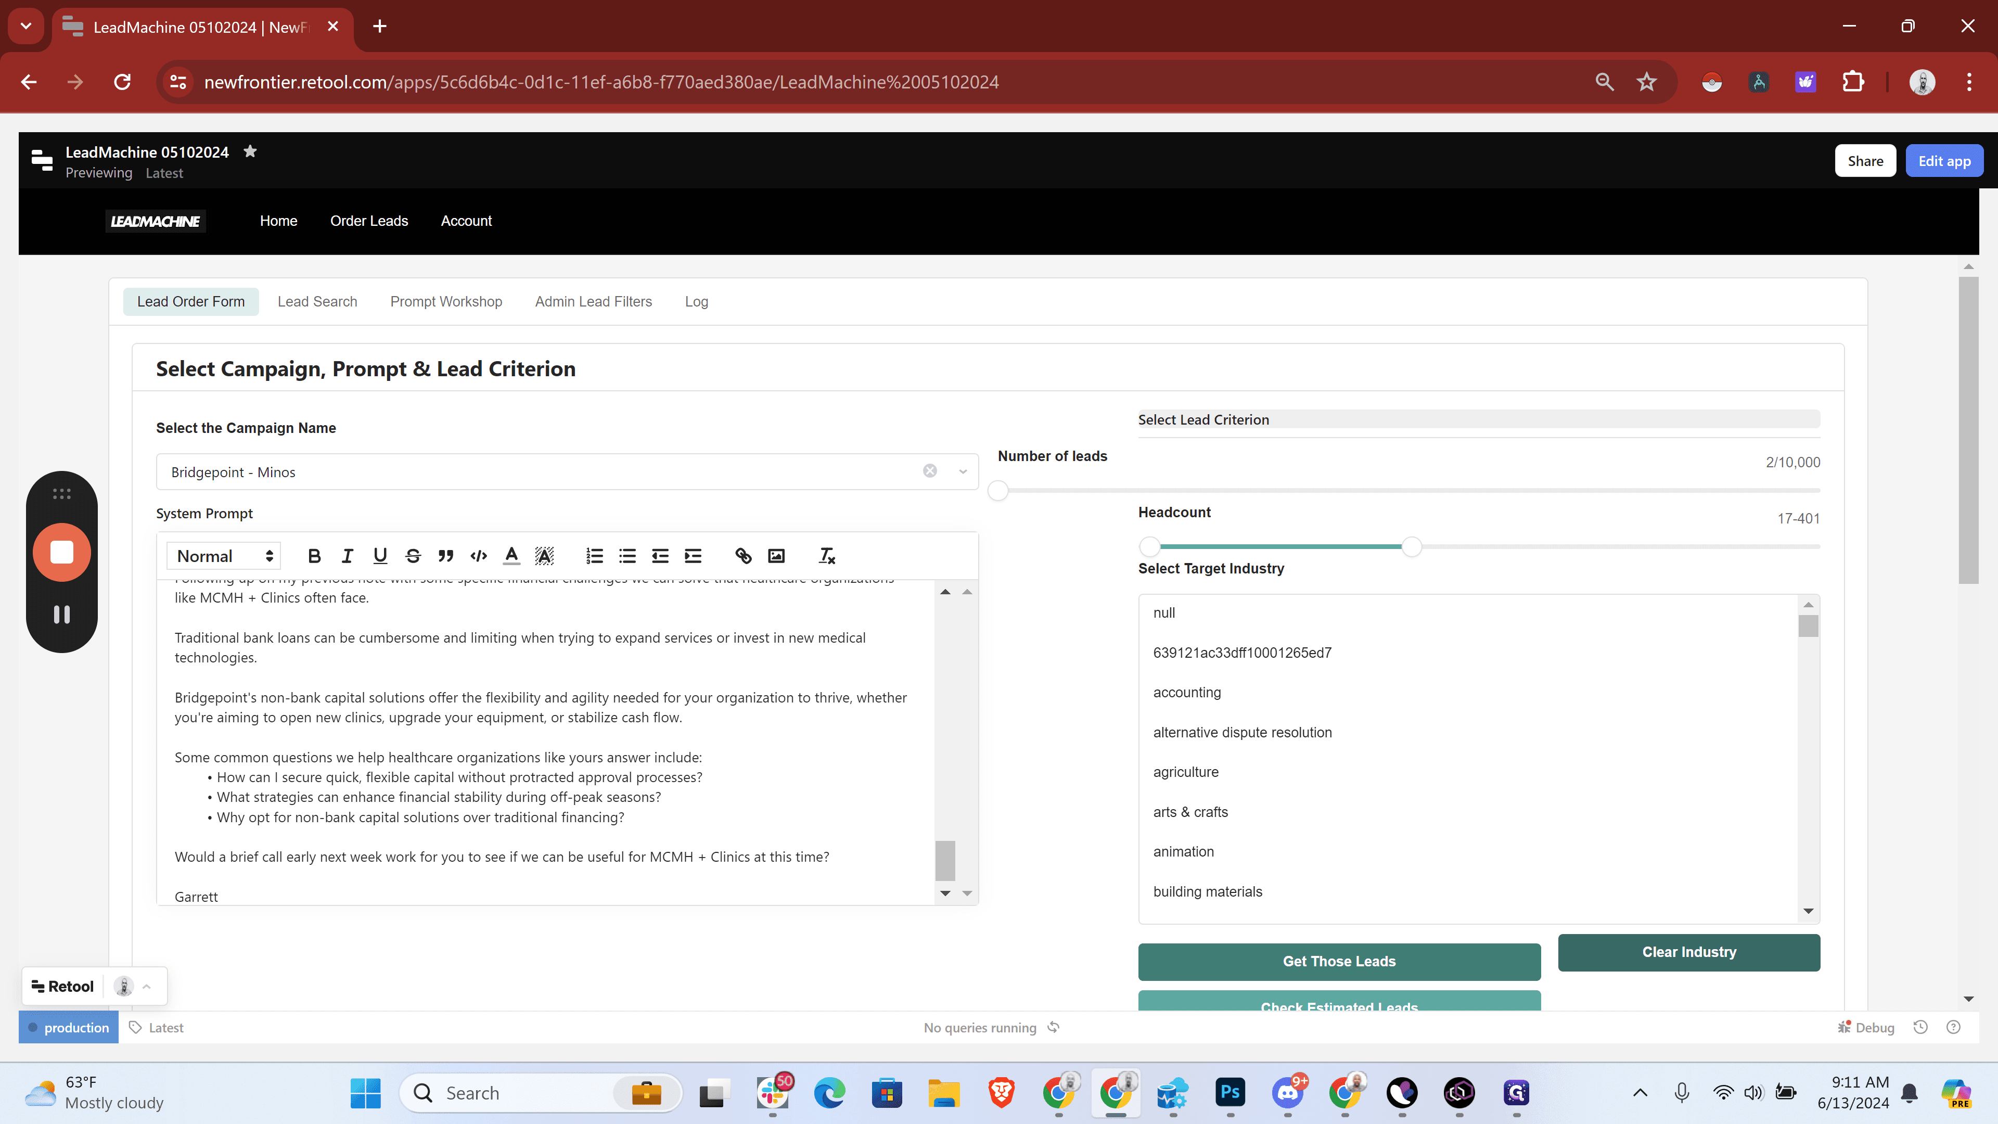Viewport: 1998px width, 1124px height.
Task: Navigate to Order Leads in the top menu
Action: coord(368,220)
